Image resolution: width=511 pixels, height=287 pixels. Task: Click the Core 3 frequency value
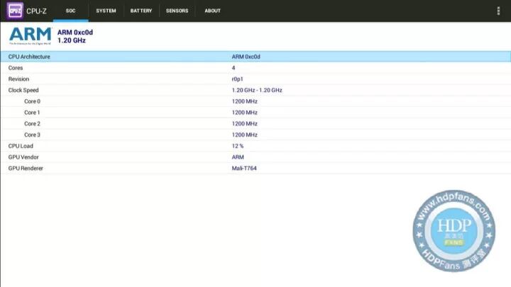244,135
